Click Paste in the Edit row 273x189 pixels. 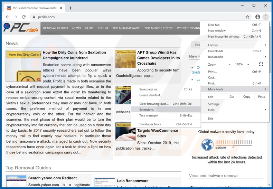point(262,97)
